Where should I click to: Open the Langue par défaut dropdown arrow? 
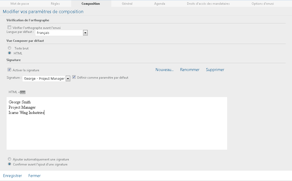(x=85, y=33)
